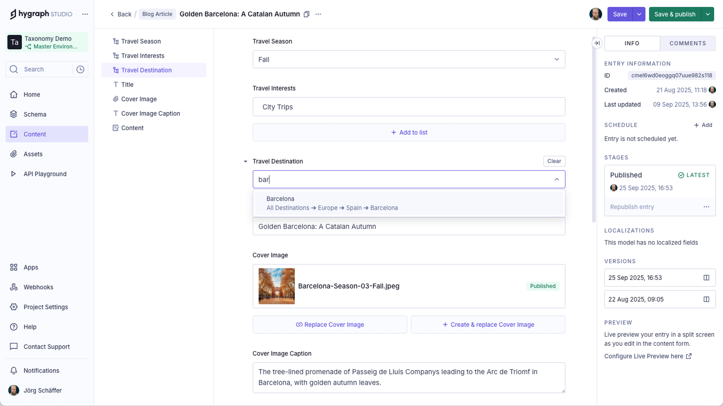The height and width of the screenshot is (406, 723).
Task: Open Webhooks from the sidebar
Action: tap(38, 287)
